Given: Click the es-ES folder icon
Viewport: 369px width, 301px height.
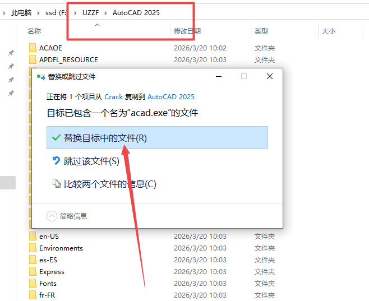Looking at the screenshot, I should pos(33,260).
